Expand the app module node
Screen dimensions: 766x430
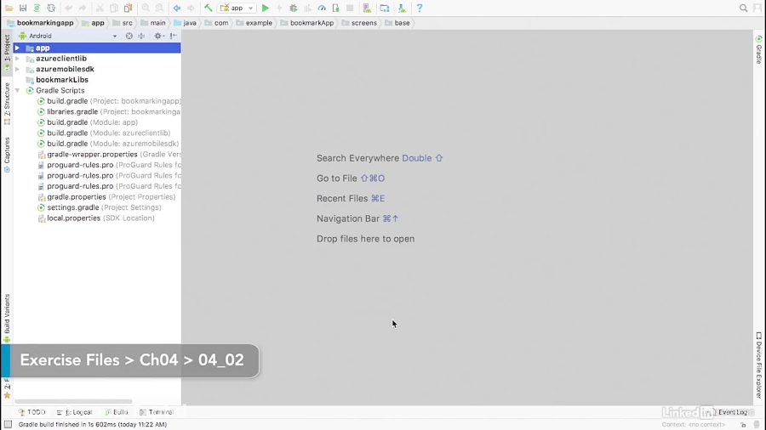(x=17, y=48)
